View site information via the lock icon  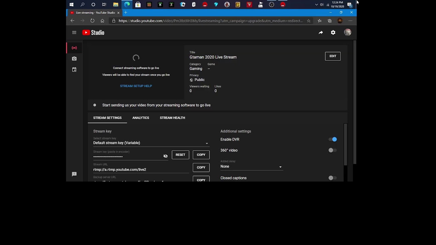pos(114,21)
